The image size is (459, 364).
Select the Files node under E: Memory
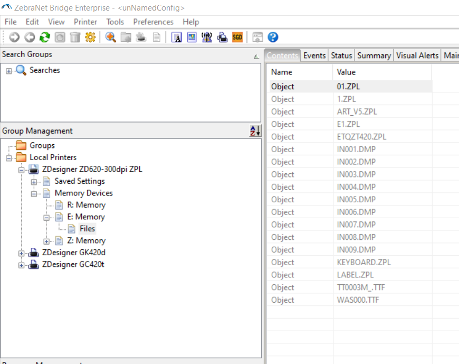pos(87,228)
